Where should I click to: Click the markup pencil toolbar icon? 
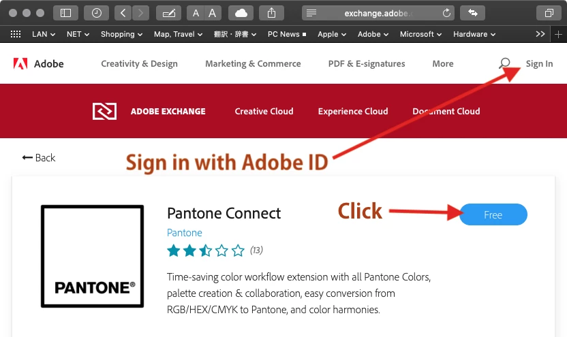point(168,13)
